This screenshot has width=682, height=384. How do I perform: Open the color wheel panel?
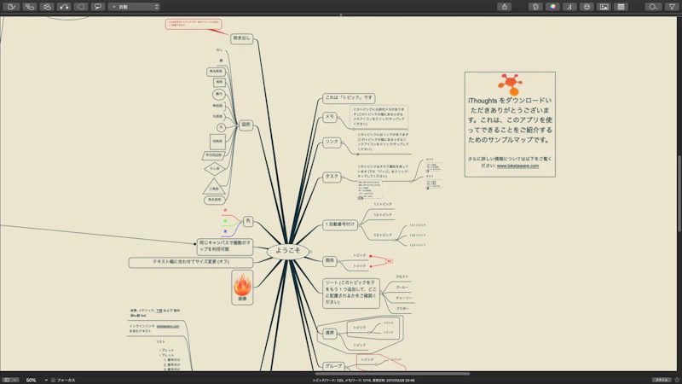(553, 6)
